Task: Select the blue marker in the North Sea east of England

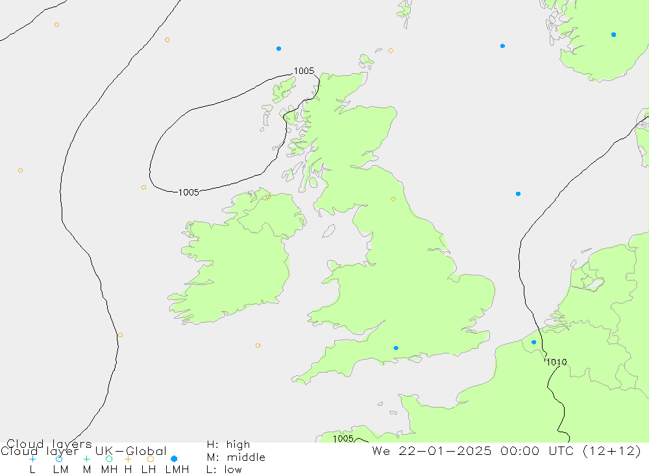Action: pos(518,194)
